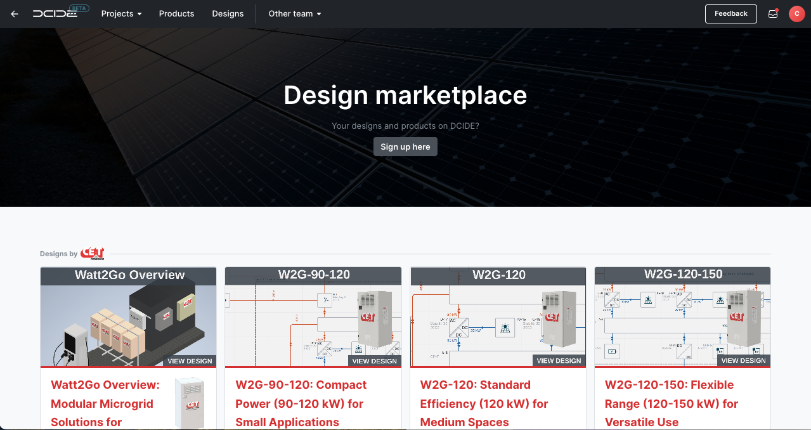
Task: Click the Sign up here button
Action: click(405, 147)
